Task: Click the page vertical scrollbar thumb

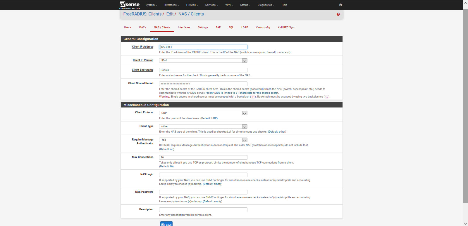Action: (x=466, y=106)
